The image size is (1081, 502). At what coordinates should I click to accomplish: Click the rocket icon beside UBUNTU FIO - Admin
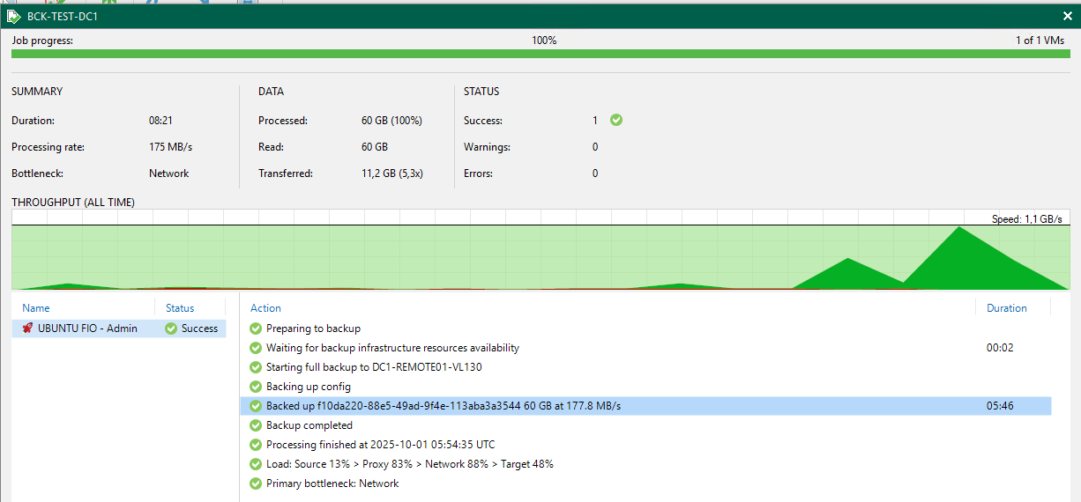tap(27, 329)
